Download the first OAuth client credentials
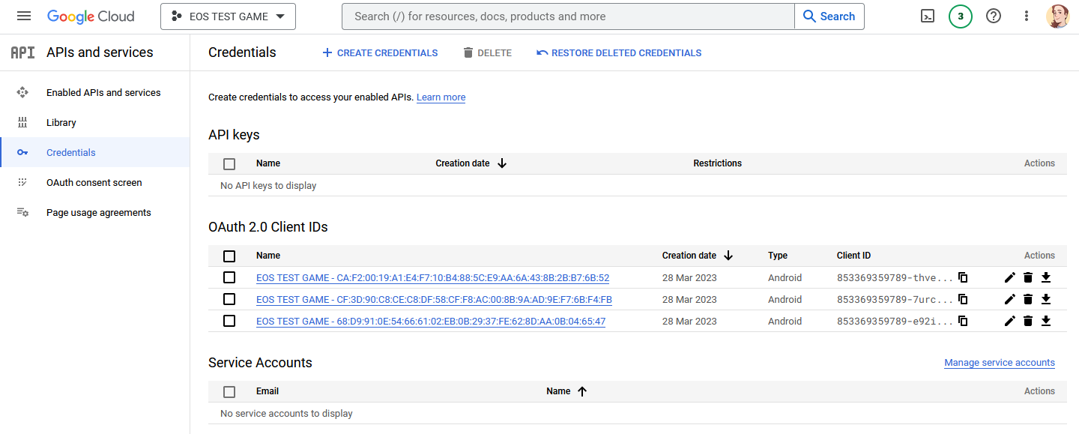Viewport: 1079px width, 434px height. click(x=1045, y=277)
